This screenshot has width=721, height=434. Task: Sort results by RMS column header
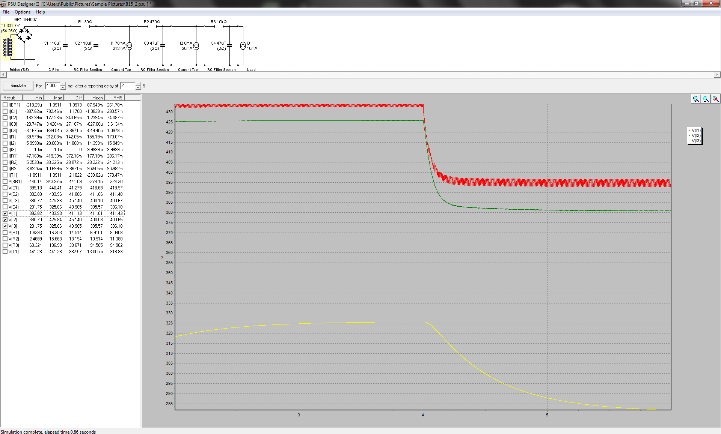tap(115, 98)
